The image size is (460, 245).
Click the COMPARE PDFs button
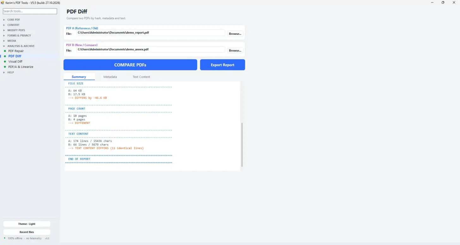pyautogui.click(x=130, y=65)
